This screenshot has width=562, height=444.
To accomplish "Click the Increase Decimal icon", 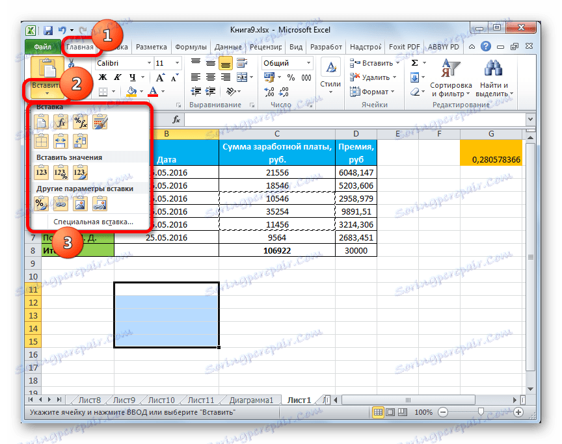I will (269, 91).
